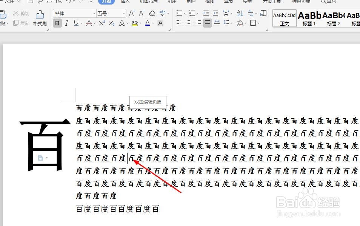Screen dimensions: 360x226
Task: Click the Chinese layout A with arrows icon
Action: point(226,13)
